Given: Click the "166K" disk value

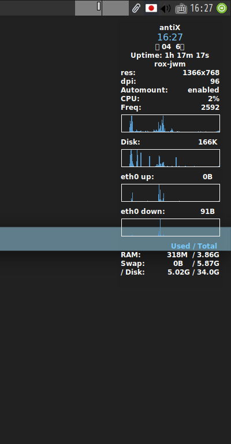Looking at the screenshot, I should coord(208,142).
